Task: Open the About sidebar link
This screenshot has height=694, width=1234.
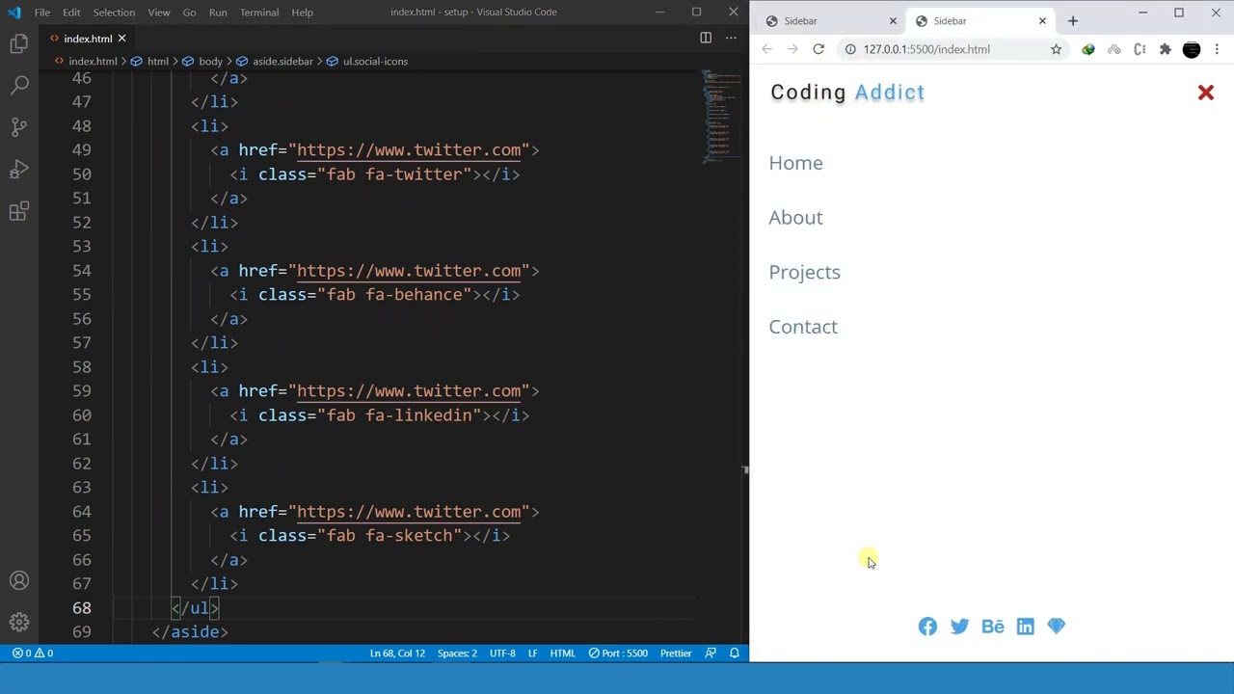Action: pyautogui.click(x=795, y=218)
